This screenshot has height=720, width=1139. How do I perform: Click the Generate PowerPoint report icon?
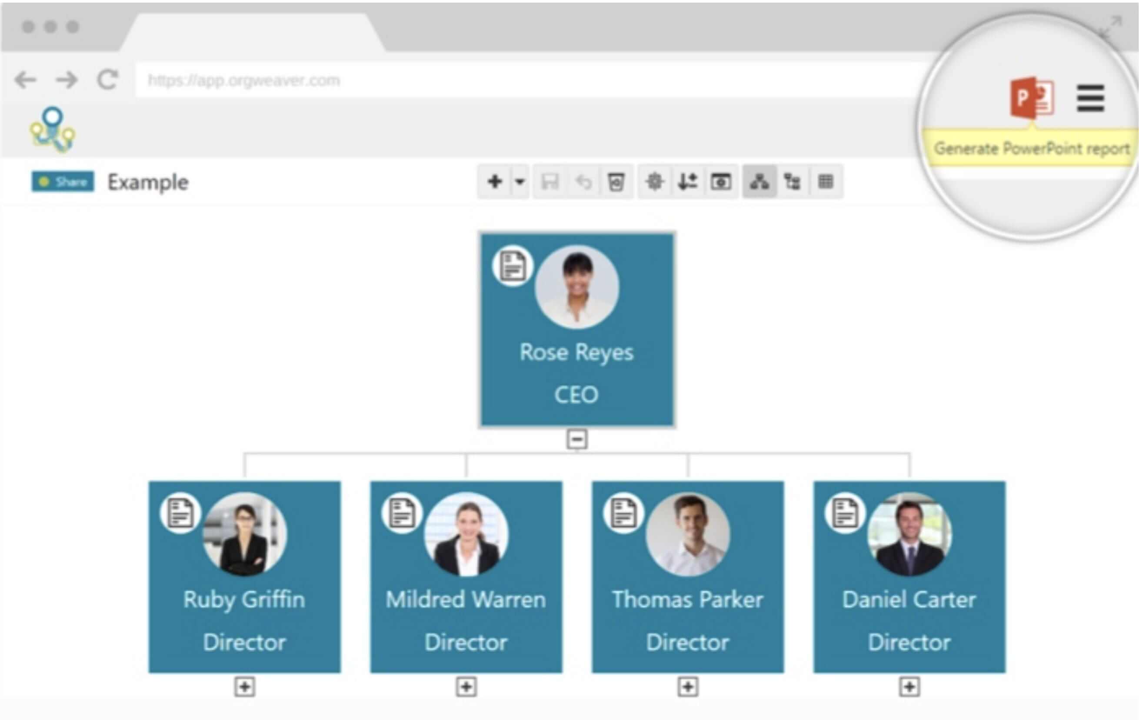click(1032, 98)
